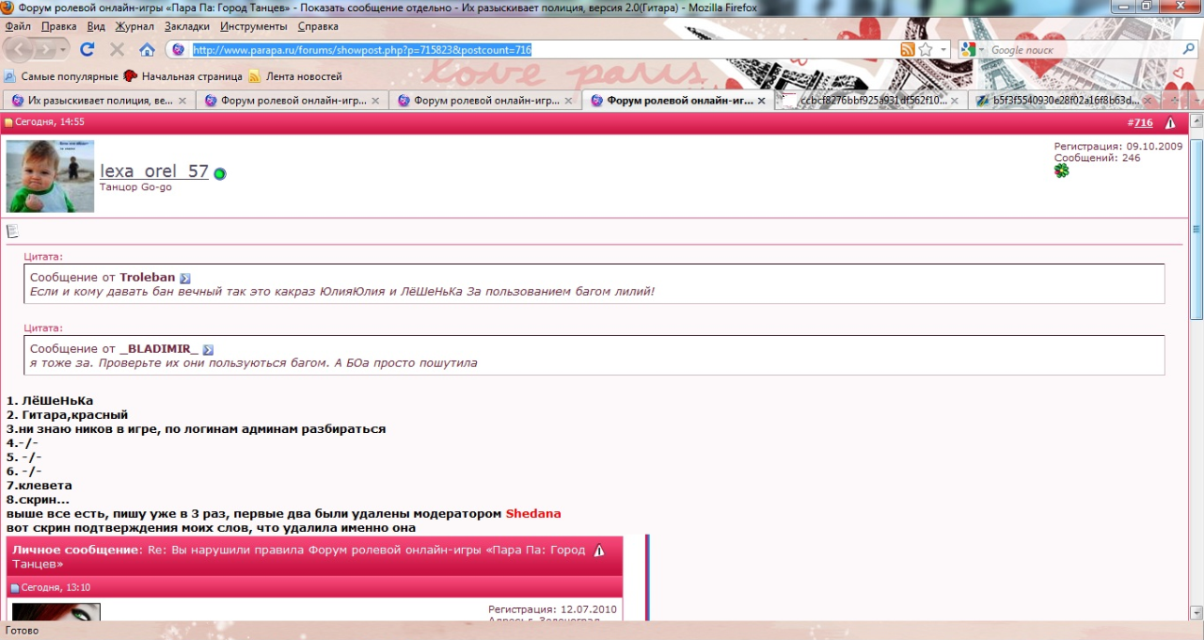Open the Вид menu
Viewport: 1204px width, 640px height.
(96, 26)
